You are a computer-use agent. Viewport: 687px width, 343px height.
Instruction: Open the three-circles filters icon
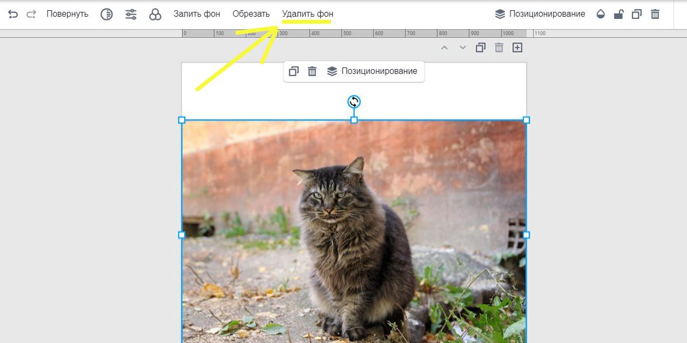(155, 14)
